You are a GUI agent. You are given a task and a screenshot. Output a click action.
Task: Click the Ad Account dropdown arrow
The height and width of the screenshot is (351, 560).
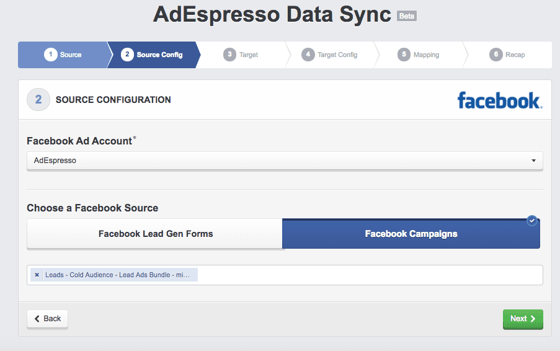click(533, 161)
